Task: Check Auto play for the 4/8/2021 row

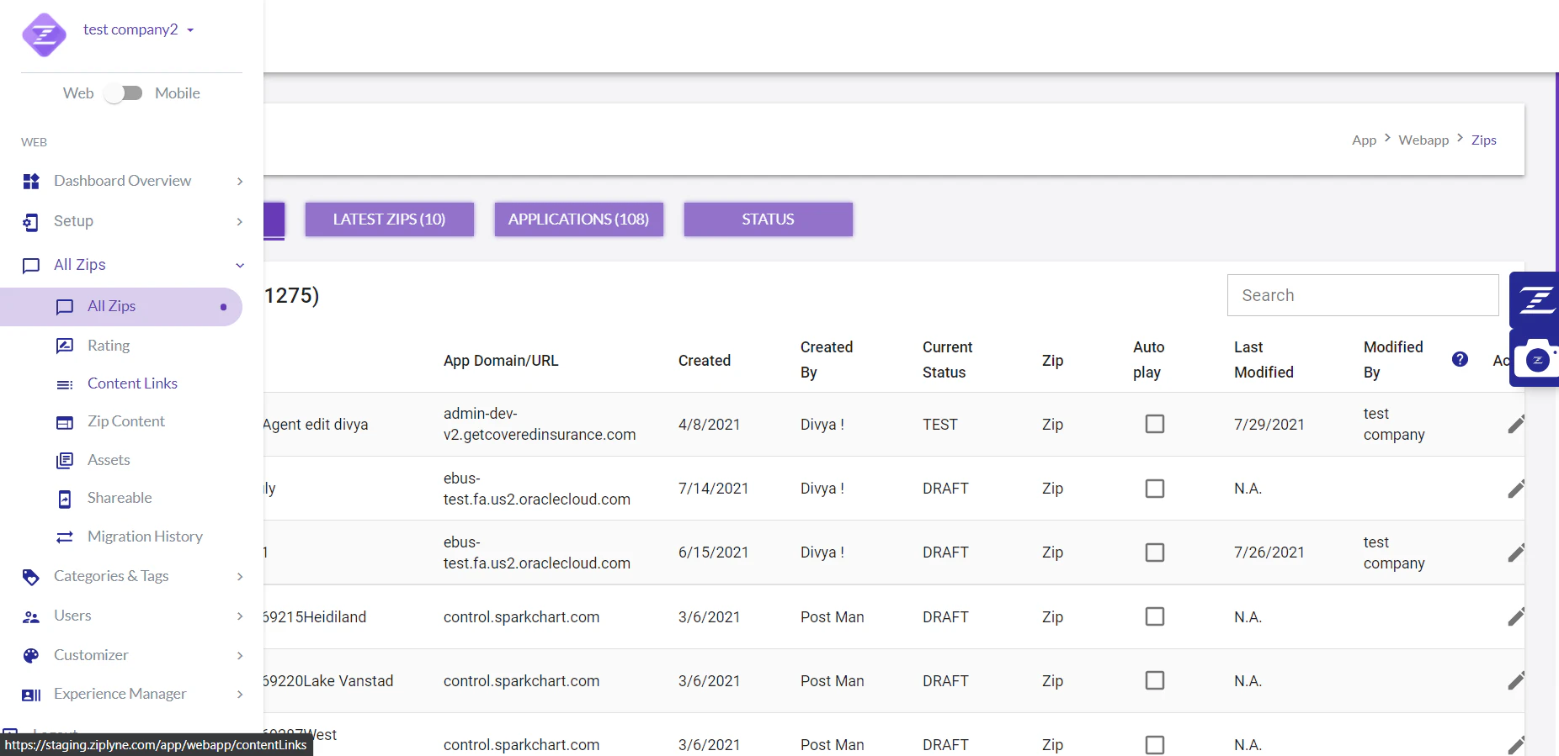Action: (x=1155, y=424)
